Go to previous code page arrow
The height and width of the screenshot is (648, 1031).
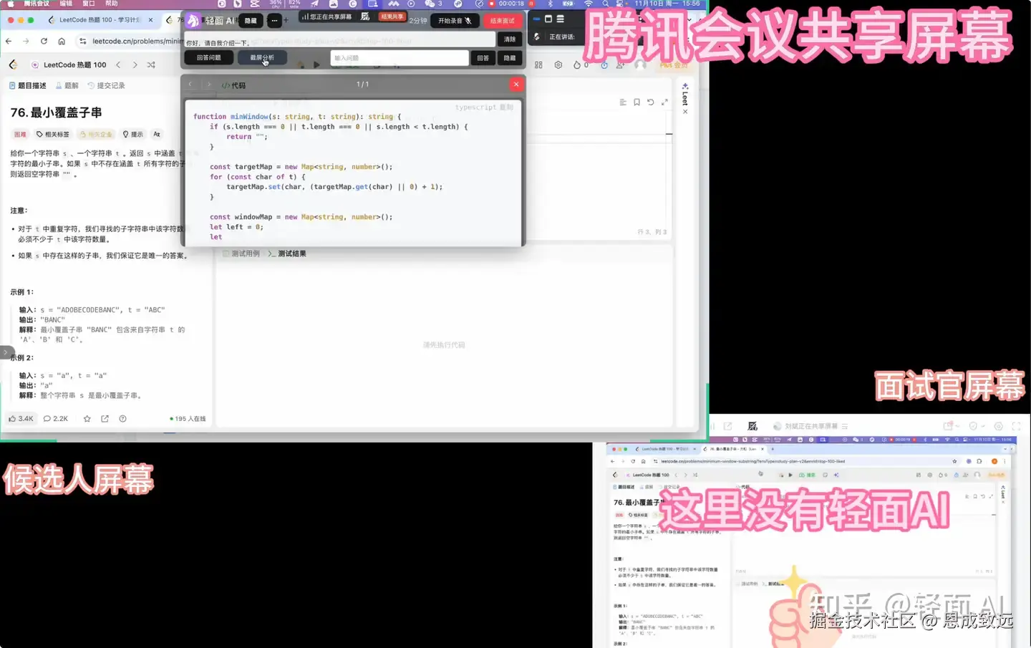click(190, 84)
